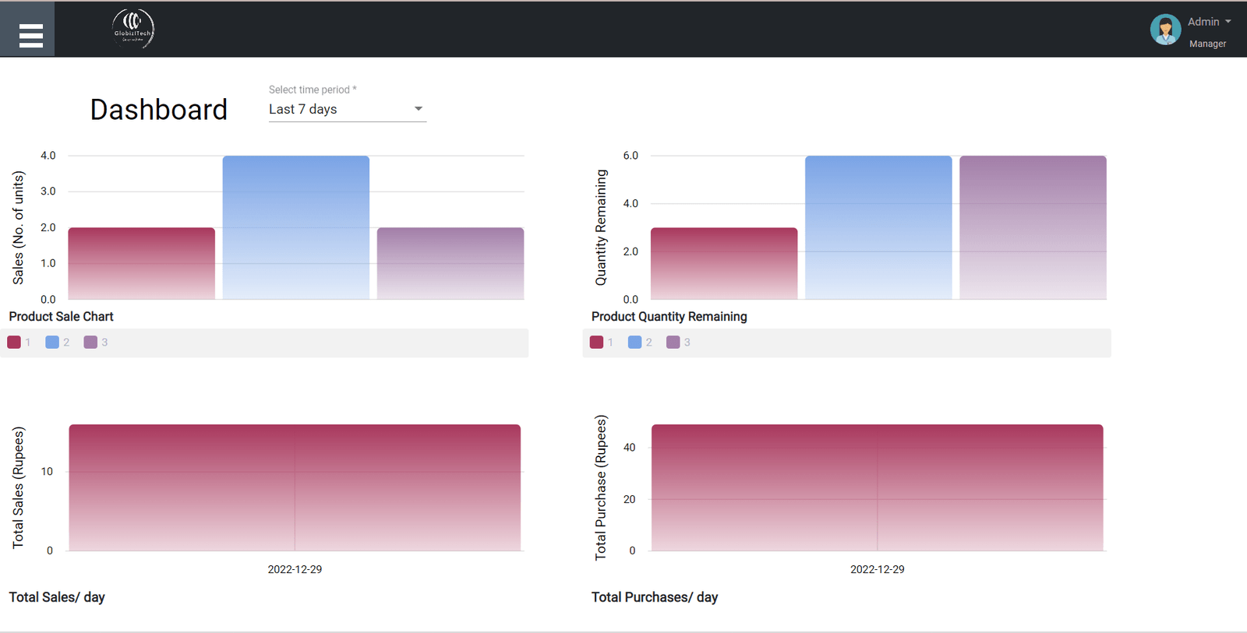Click the red bar in Total Purchases/ day chart
The height and width of the screenshot is (633, 1247).
(x=877, y=487)
